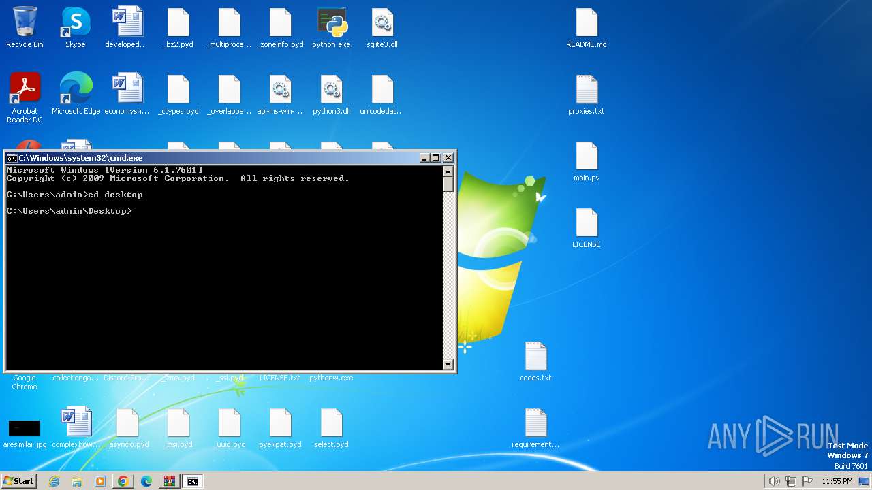Screen dimensions: 872x490
Task: Select the _msi.pyd file icon
Action: (178, 428)
